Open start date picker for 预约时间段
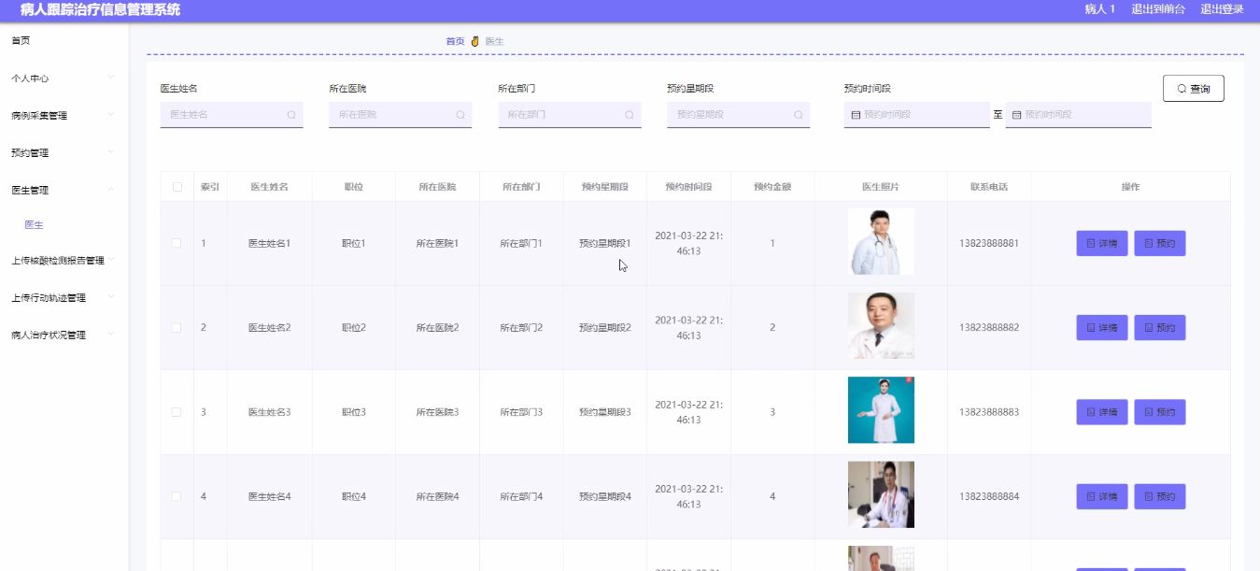 (x=916, y=115)
